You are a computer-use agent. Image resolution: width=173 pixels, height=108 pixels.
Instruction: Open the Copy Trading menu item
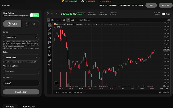(x=124, y=5)
